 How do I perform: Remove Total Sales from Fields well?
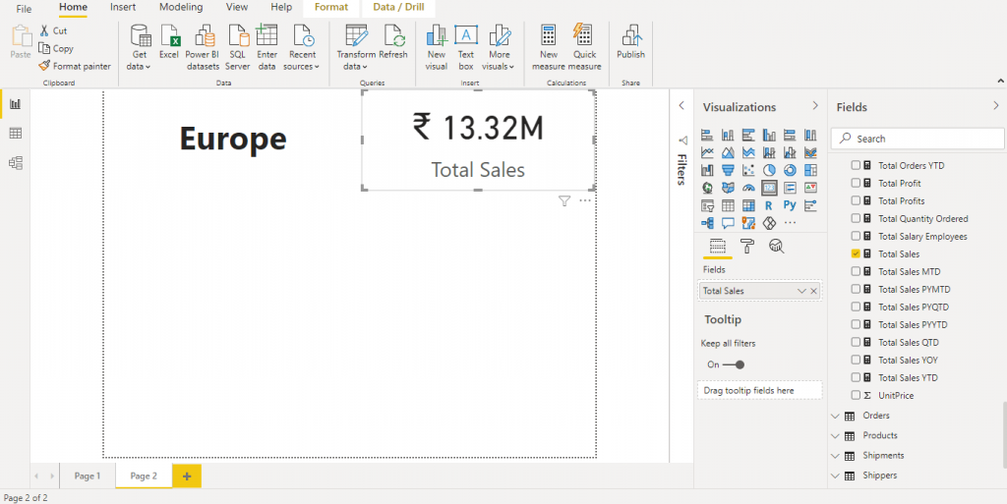[813, 291]
